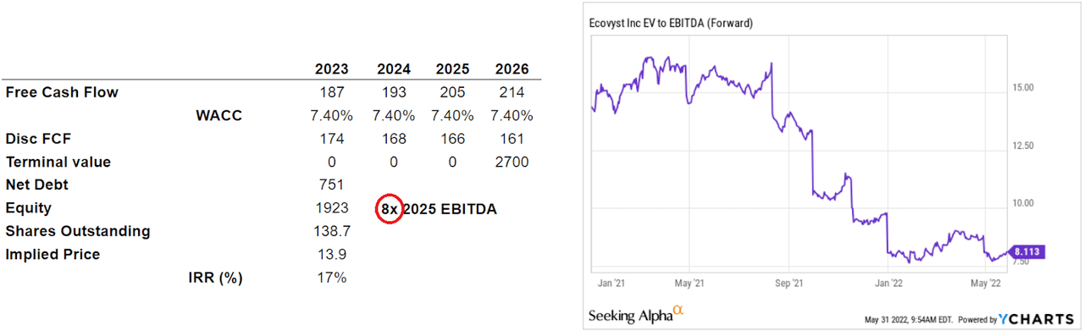Click the WACC row label
1084x331 pixels.
tap(218, 116)
